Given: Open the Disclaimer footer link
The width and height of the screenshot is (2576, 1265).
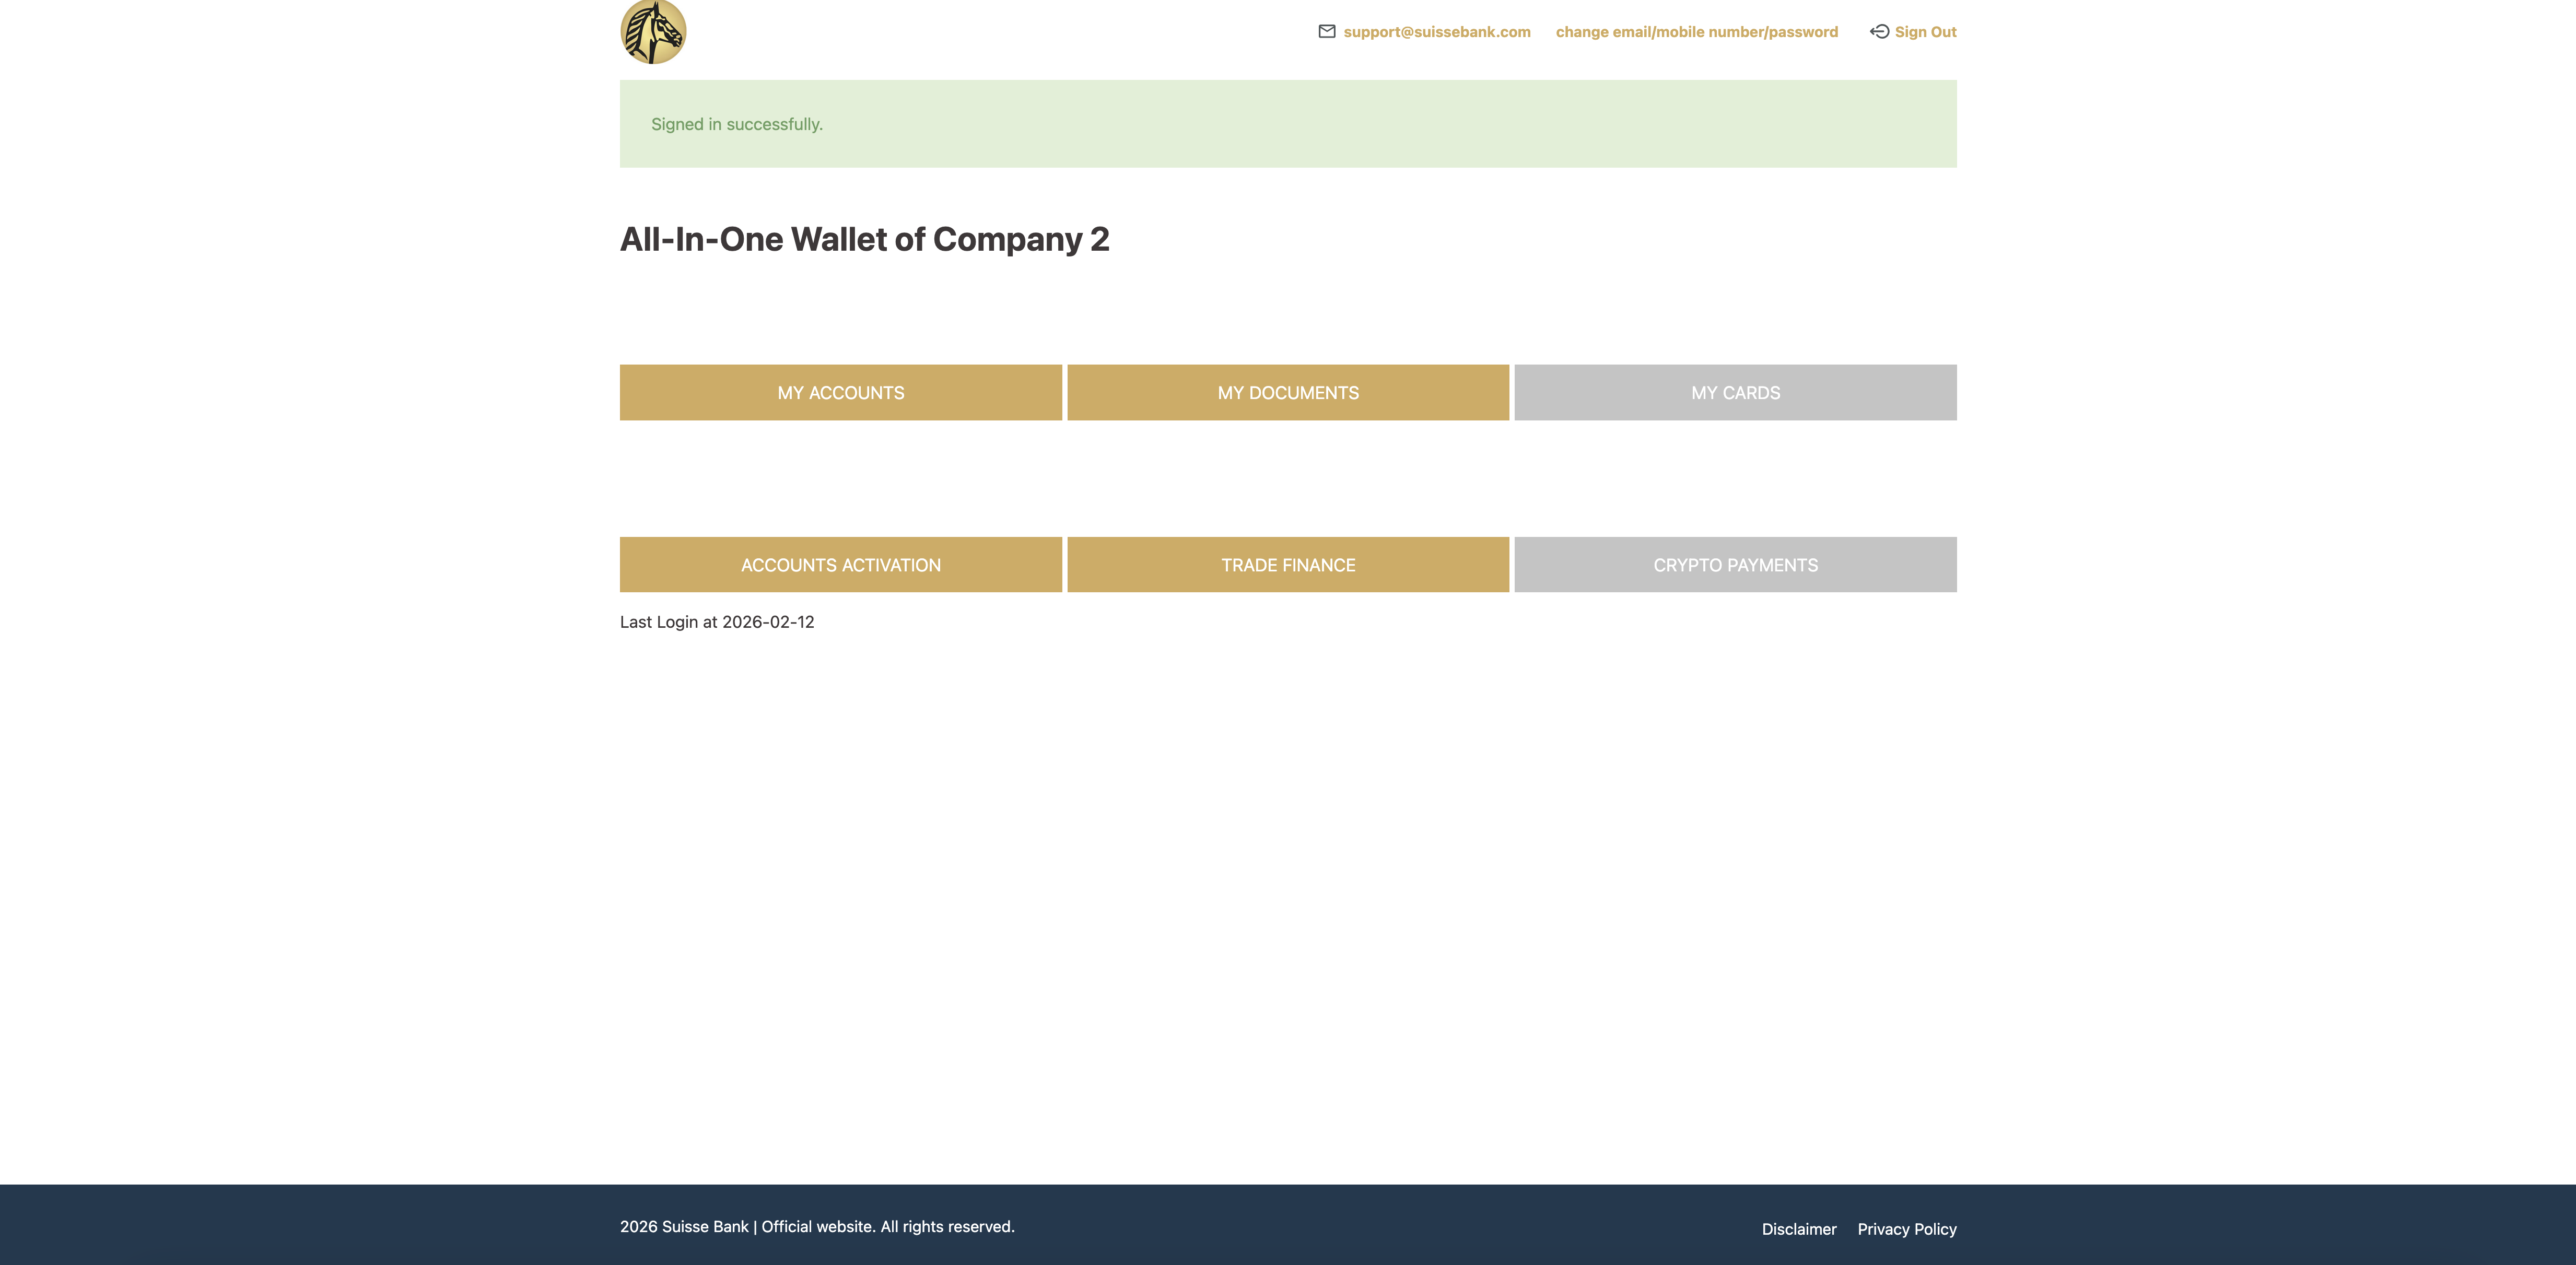Looking at the screenshot, I should coord(1798,1229).
